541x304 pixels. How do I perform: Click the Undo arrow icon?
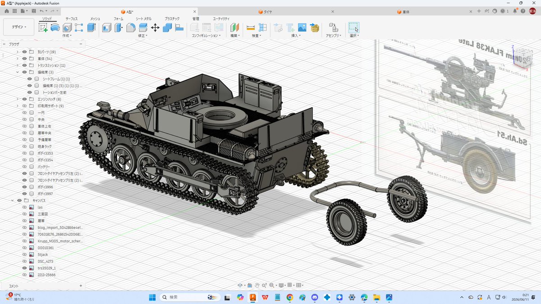(x=41, y=10)
